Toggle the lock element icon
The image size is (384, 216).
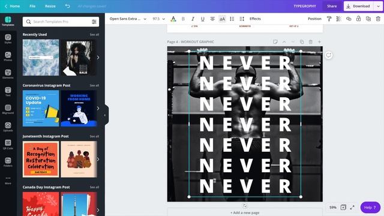coord(358,19)
